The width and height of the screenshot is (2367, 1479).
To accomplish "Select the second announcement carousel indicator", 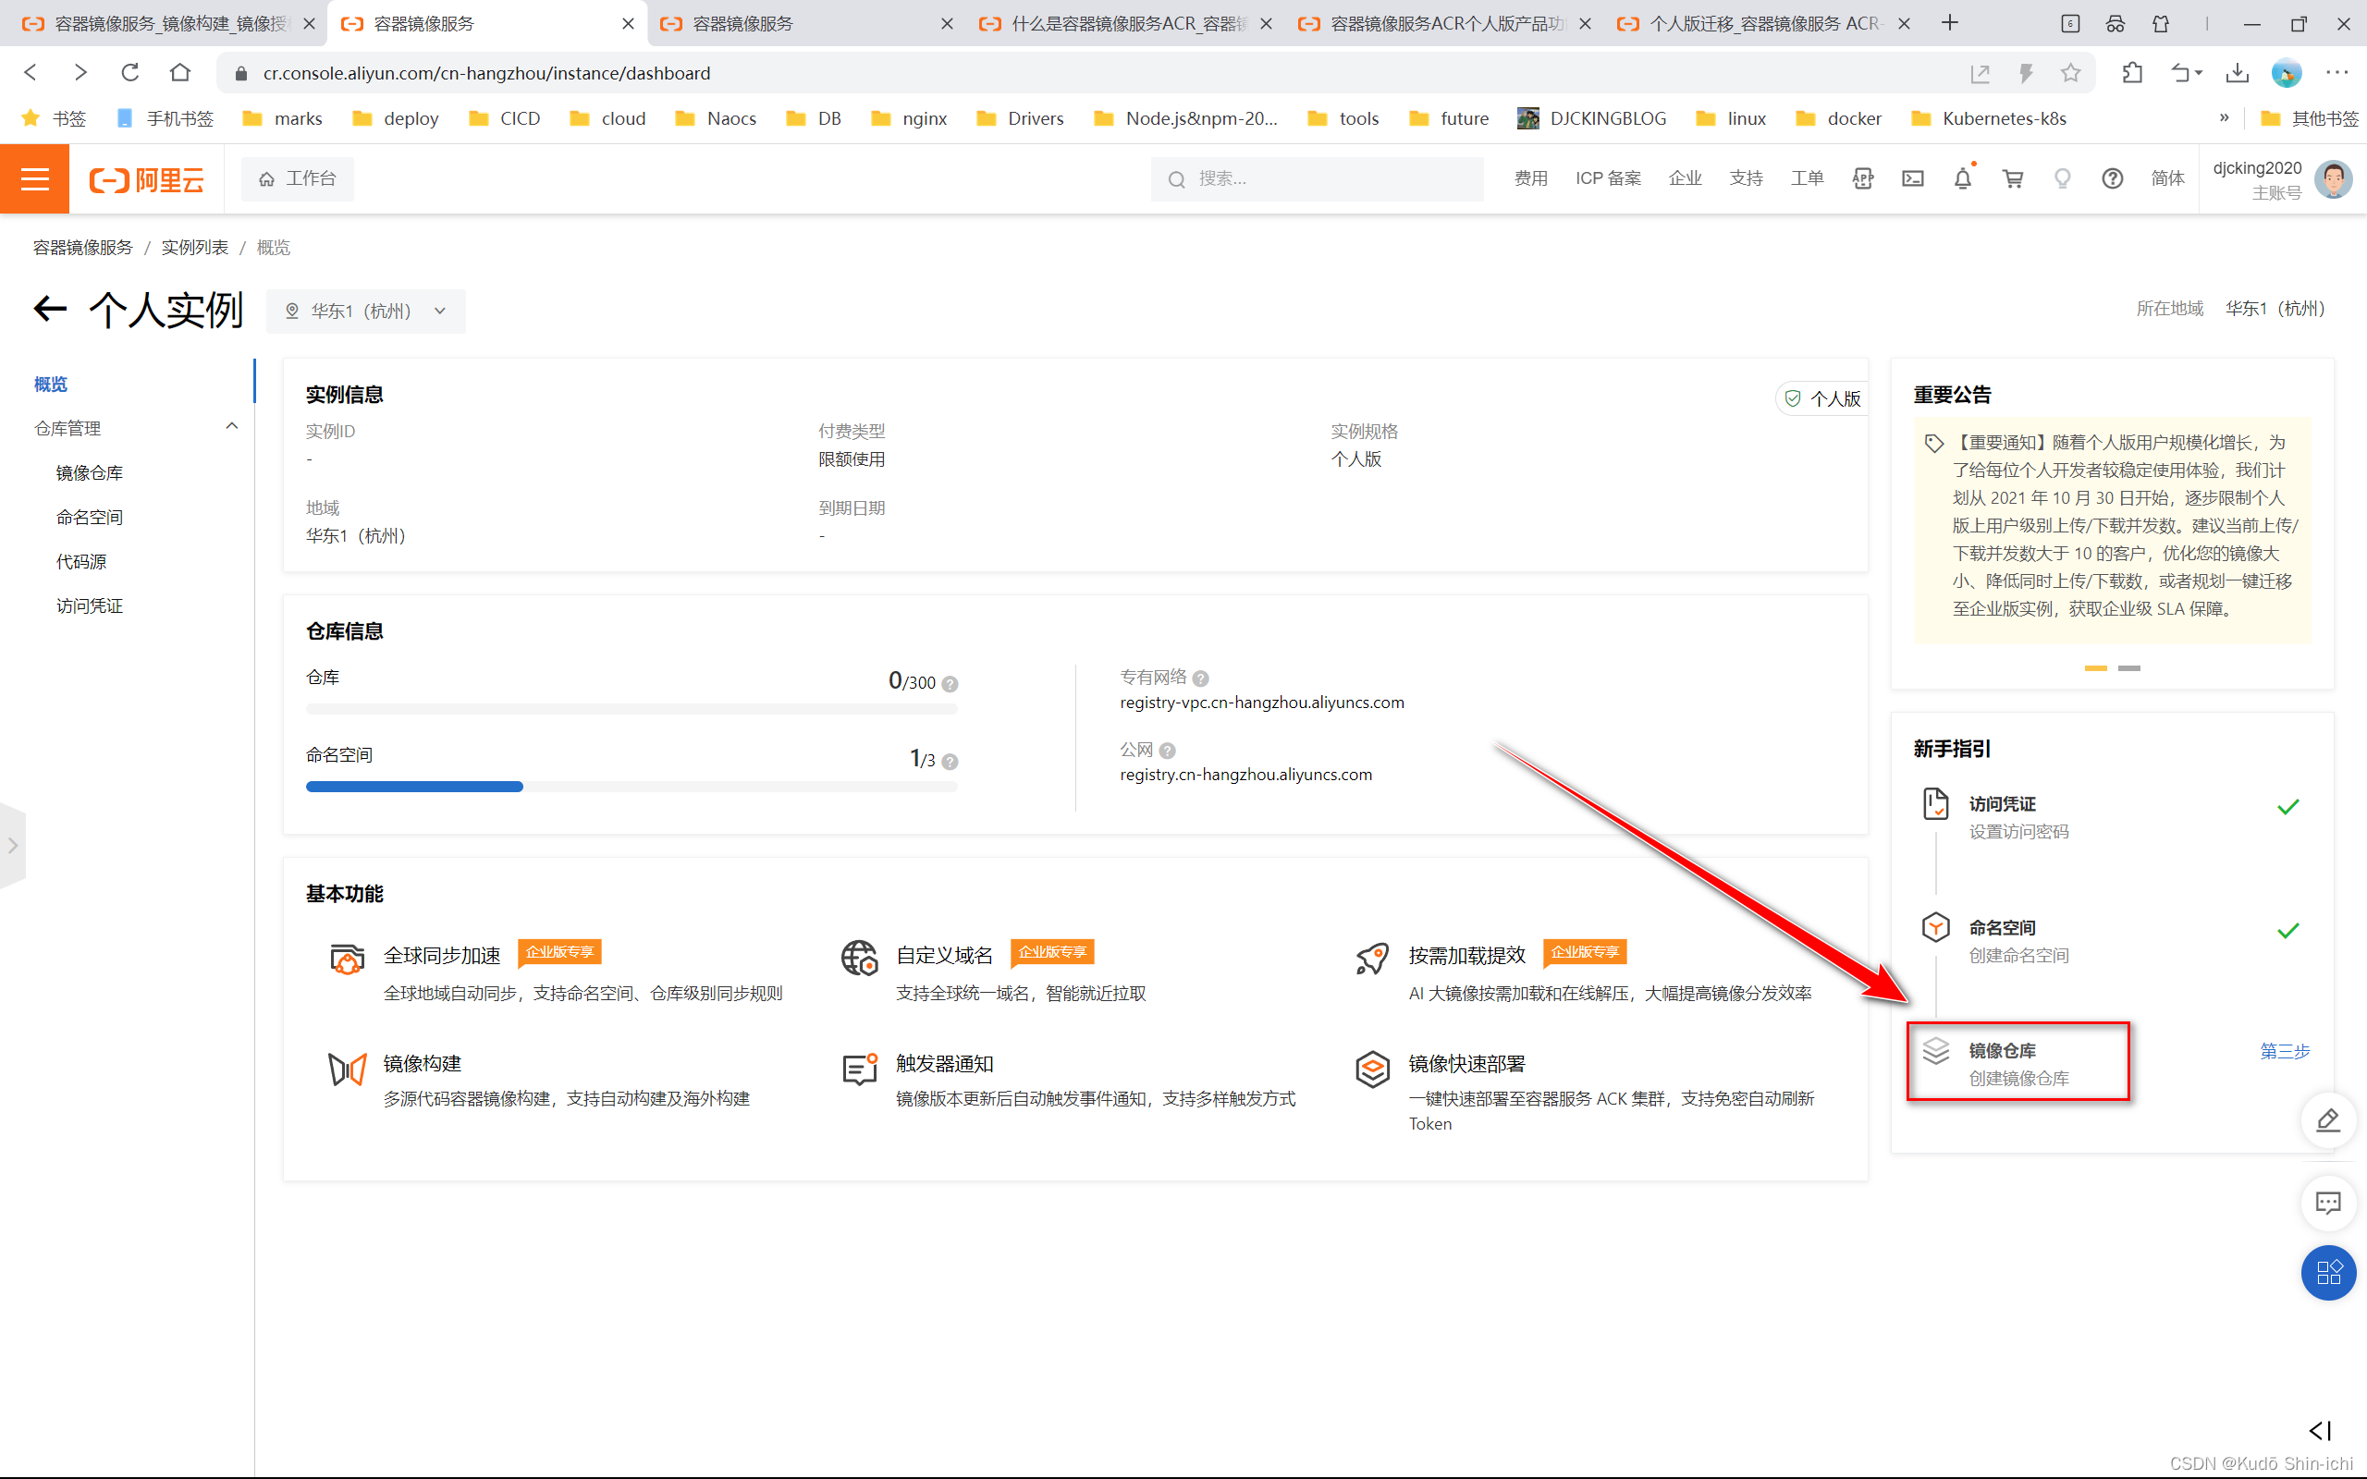I will [2129, 668].
